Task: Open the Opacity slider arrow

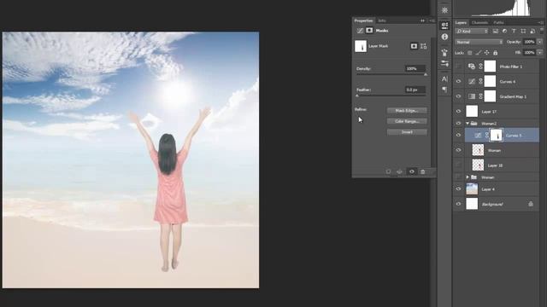Action: [539, 42]
